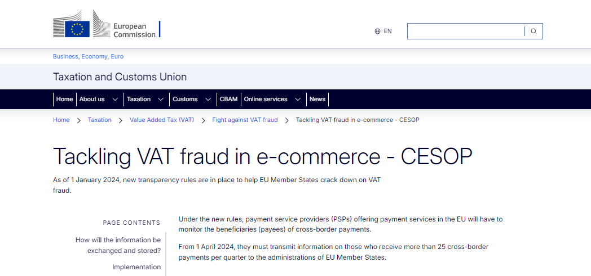Follow the Value Added Tax (VAT) breadcrumb
The height and width of the screenshot is (276, 591).
[x=162, y=120]
